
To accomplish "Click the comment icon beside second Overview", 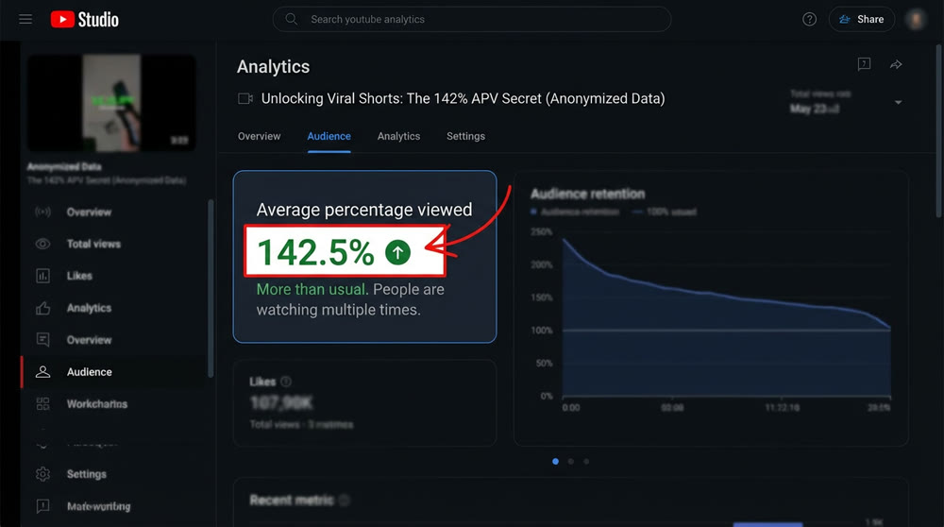I will [x=42, y=340].
